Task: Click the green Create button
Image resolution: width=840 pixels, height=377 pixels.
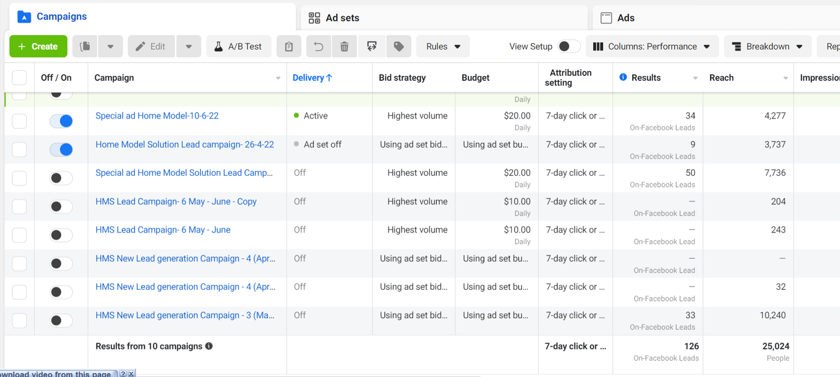Action: click(38, 46)
